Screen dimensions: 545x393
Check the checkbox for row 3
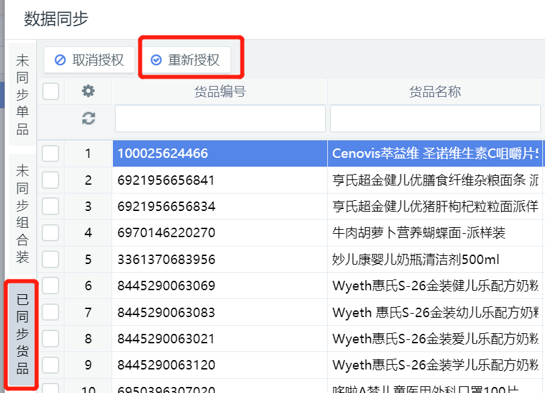coord(51,206)
